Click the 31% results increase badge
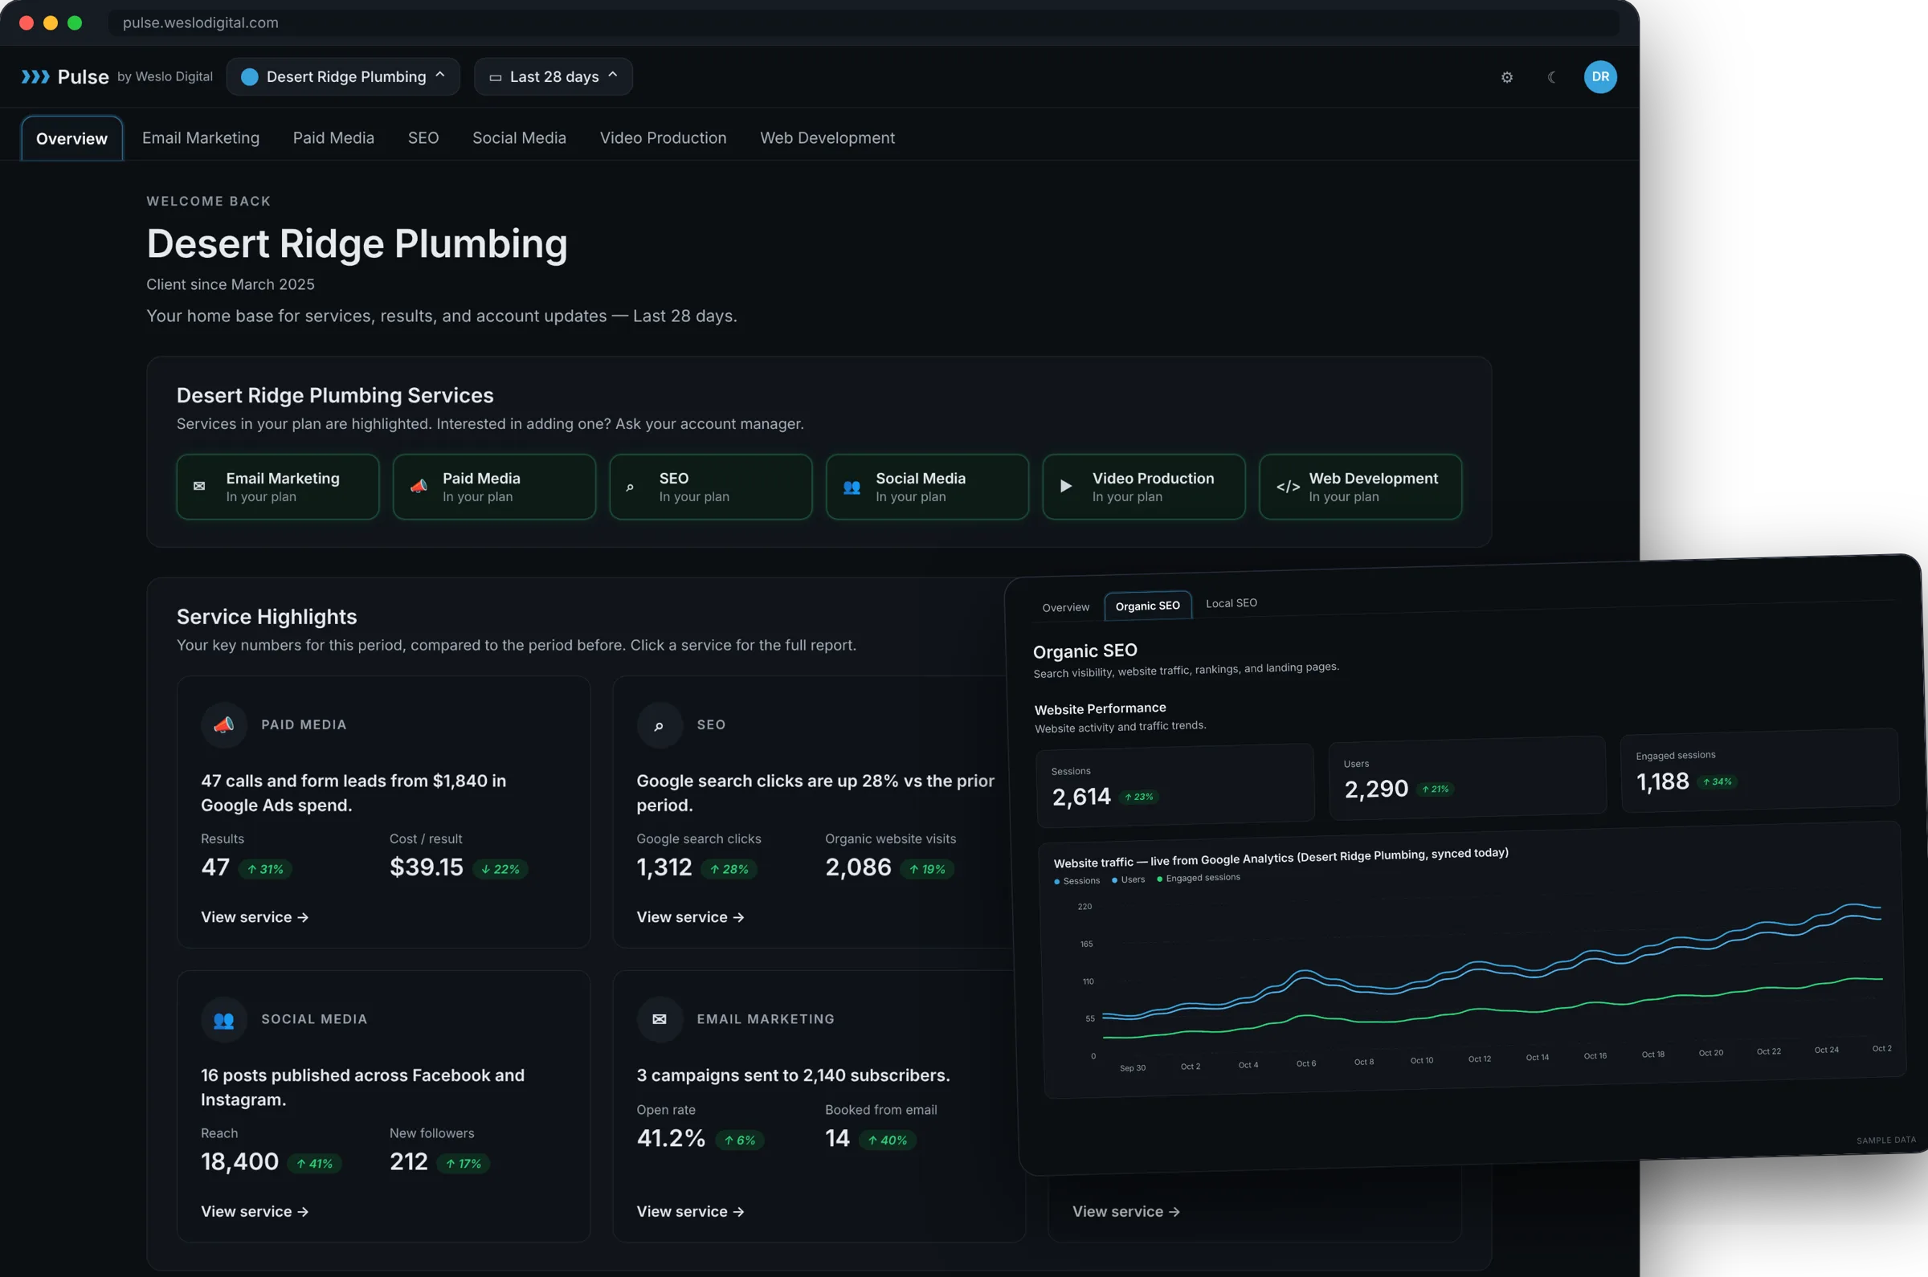 (266, 869)
